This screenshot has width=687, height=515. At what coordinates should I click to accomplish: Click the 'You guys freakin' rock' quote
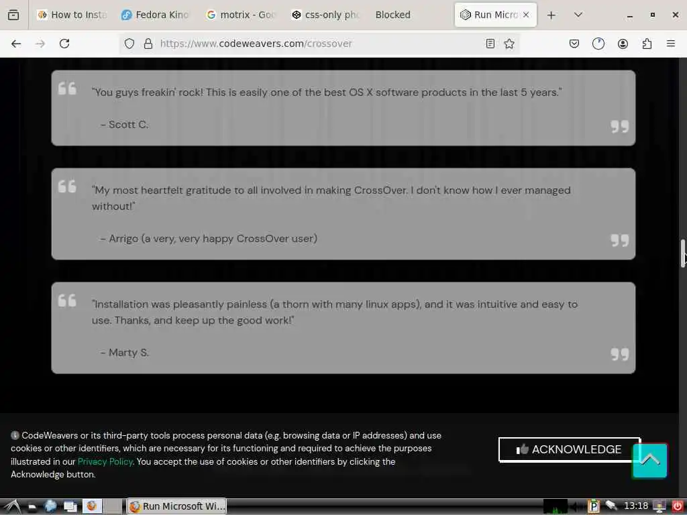coord(327,93)
